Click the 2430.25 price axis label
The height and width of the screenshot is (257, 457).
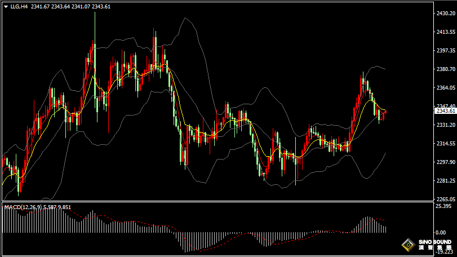(445, 14)
